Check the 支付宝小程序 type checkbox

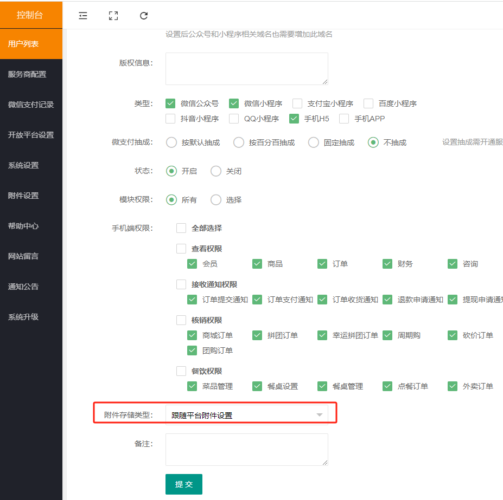click(297, 103)
